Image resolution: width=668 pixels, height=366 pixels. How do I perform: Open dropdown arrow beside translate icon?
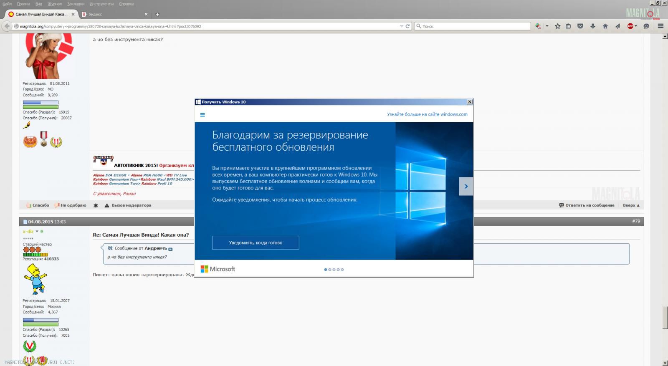click(x=547, y=26)
